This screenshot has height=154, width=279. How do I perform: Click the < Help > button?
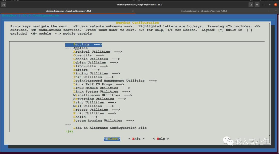161,139
